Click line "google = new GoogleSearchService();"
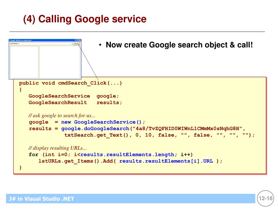 point(87,122)
